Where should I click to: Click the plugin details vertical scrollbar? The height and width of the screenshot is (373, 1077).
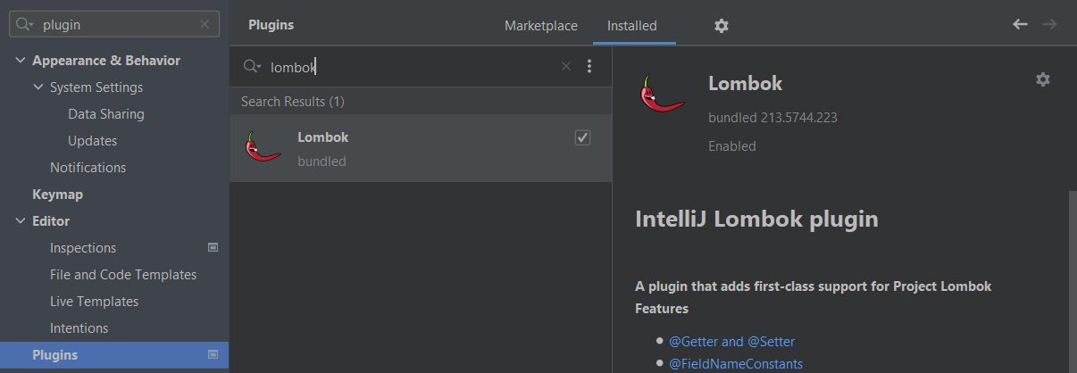[x=1072, y=281]
